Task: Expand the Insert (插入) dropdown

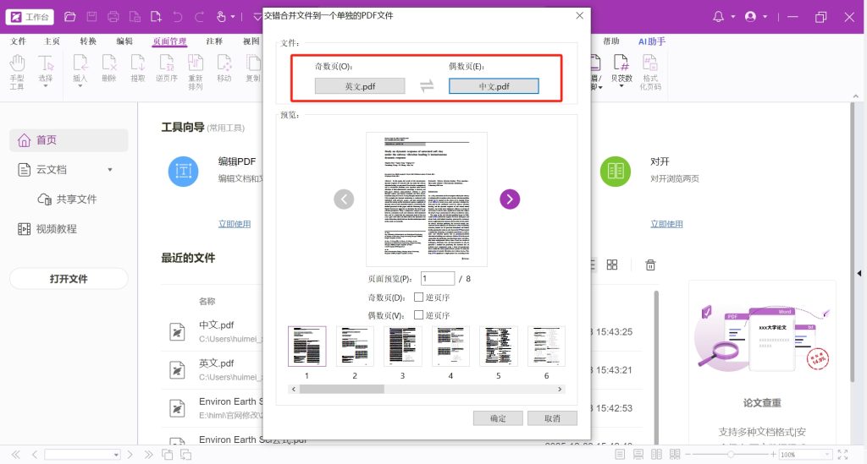Action: [x=80, y=86]
